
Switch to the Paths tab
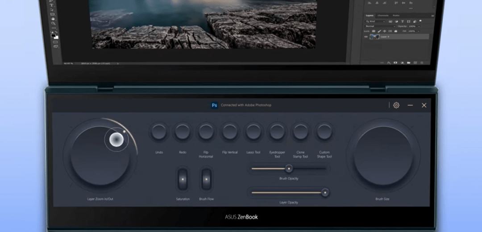[396, 15]
